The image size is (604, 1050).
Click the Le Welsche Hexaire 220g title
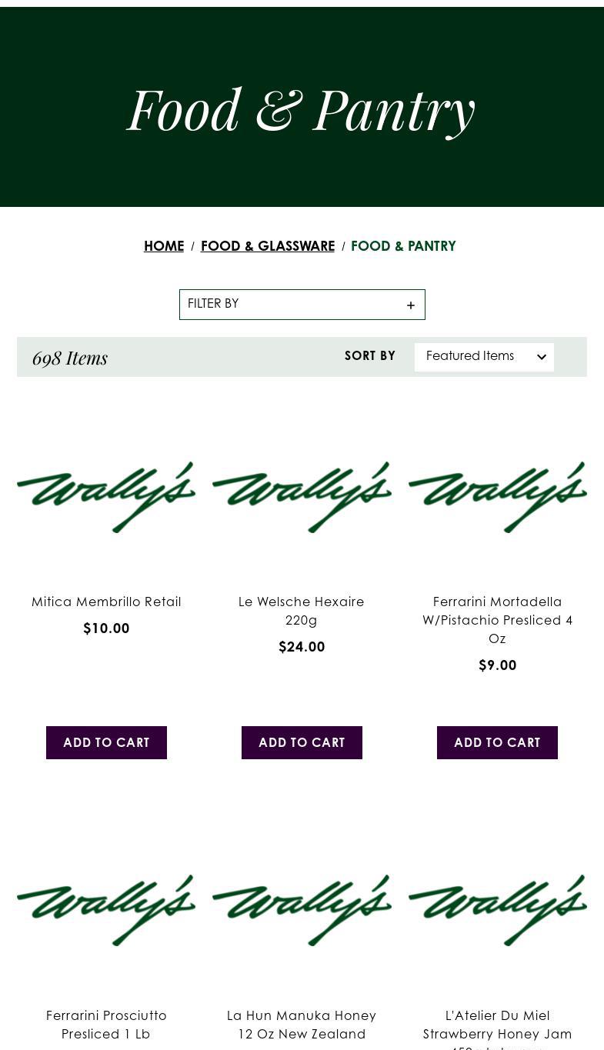tap(302, 612)
